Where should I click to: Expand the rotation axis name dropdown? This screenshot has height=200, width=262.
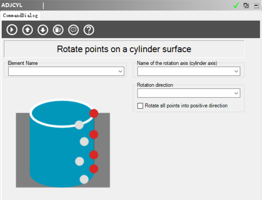(236, 71)
